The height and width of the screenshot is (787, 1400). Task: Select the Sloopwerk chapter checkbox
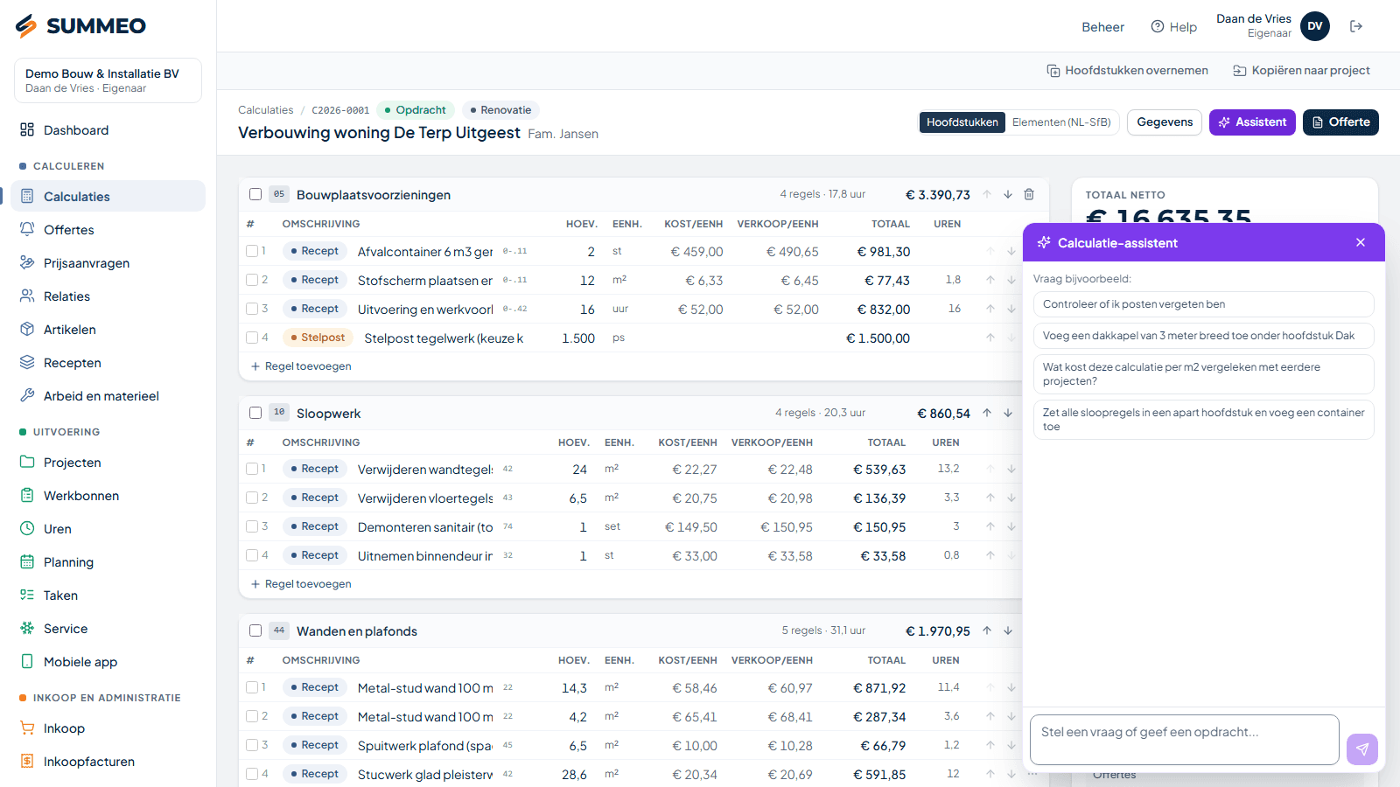255,413
